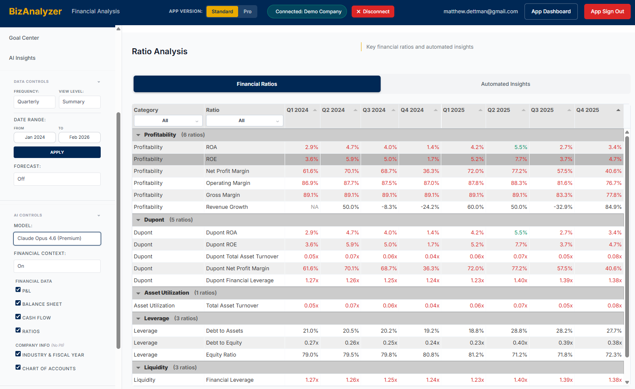The width and height of the screenshot is (635, 389).
Task: Collapse the Liquidity ratios section
Action: point(138,367)
